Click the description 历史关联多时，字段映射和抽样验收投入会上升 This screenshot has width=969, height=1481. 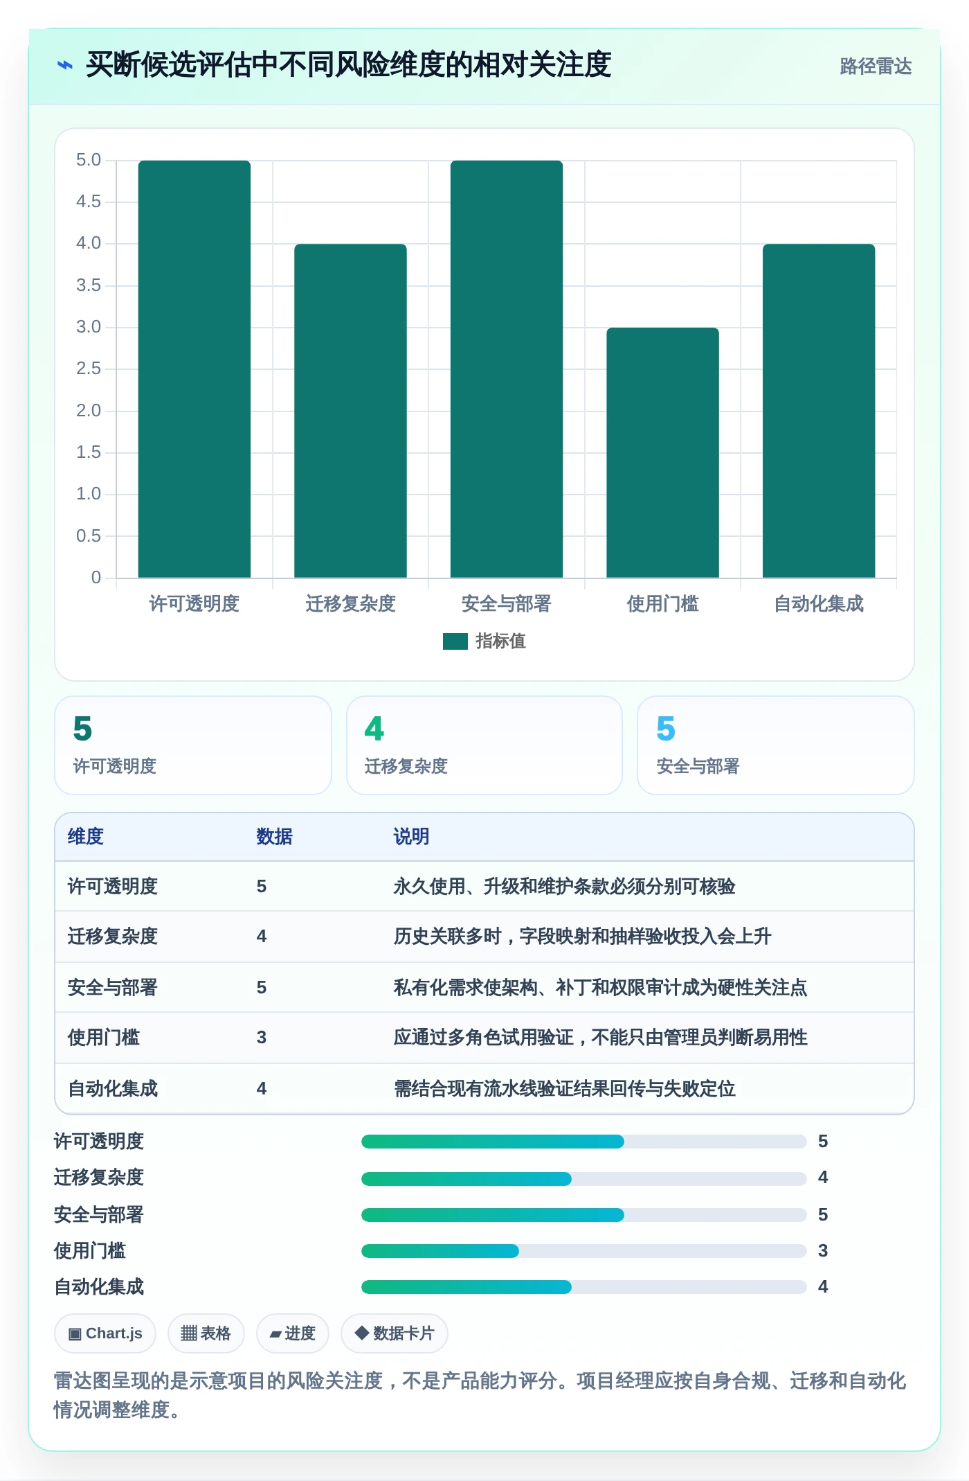583,937
